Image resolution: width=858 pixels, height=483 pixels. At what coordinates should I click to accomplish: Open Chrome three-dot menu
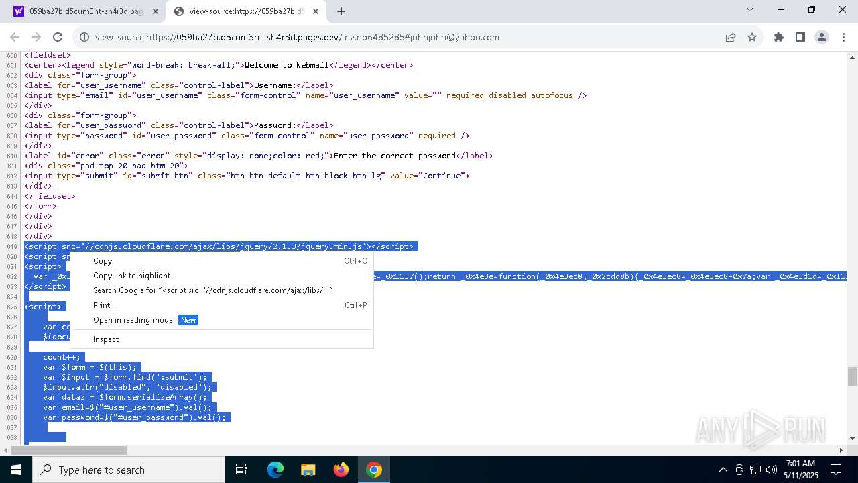point(843,37)
